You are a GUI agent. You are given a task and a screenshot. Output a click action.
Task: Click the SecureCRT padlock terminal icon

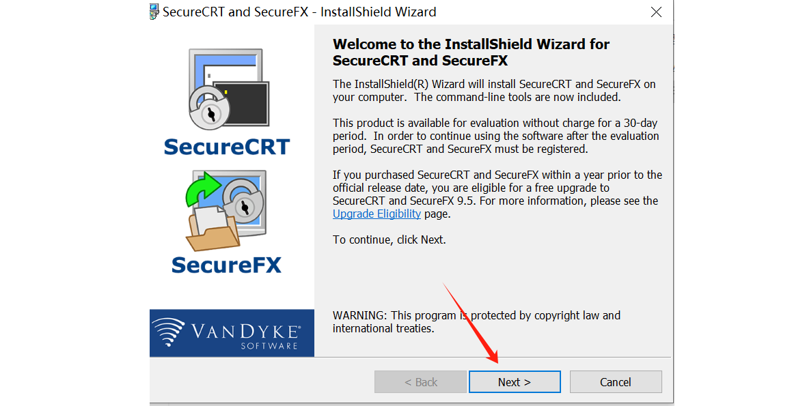pyautogui.click(x=229, y=89)
